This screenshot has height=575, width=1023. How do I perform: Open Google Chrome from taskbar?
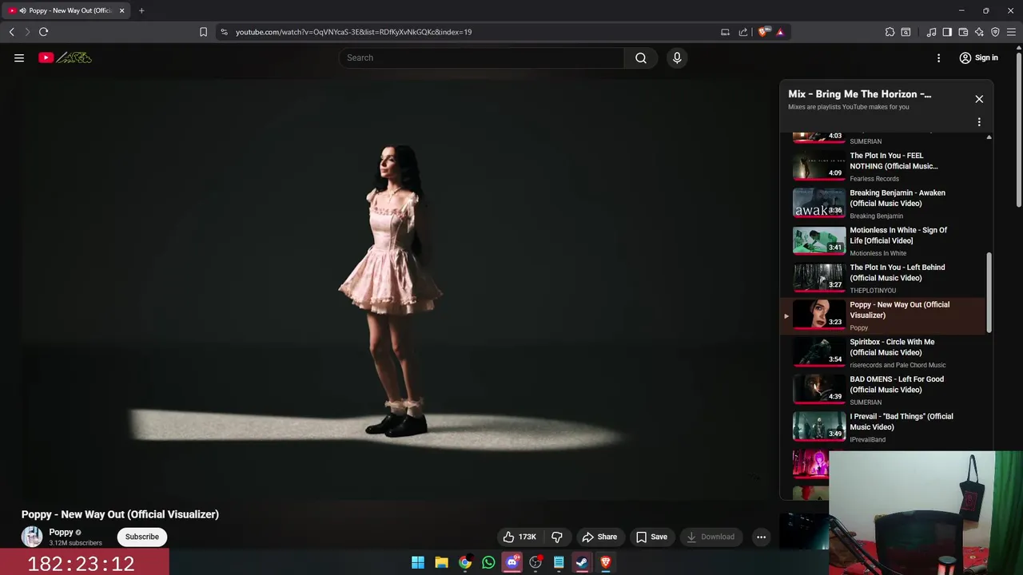465,562
